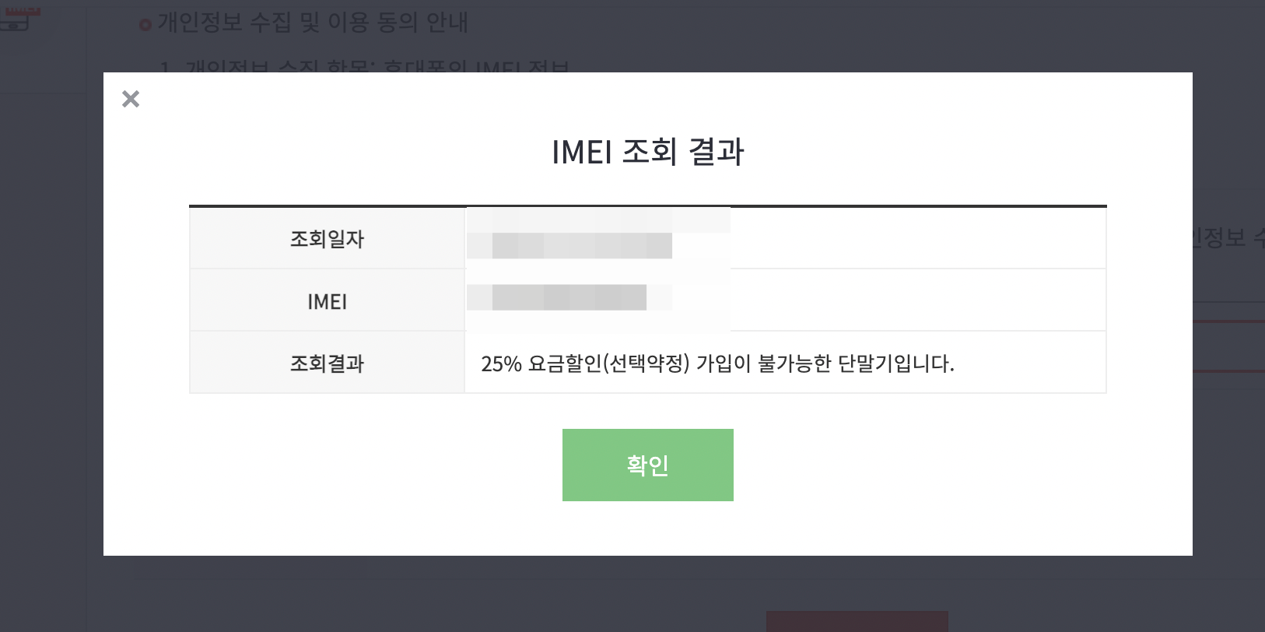This screenshot has height=632, width=1265.
Task: Click the red bullet icon beside 개인정보 heading
Action: [x=145, y=25]
